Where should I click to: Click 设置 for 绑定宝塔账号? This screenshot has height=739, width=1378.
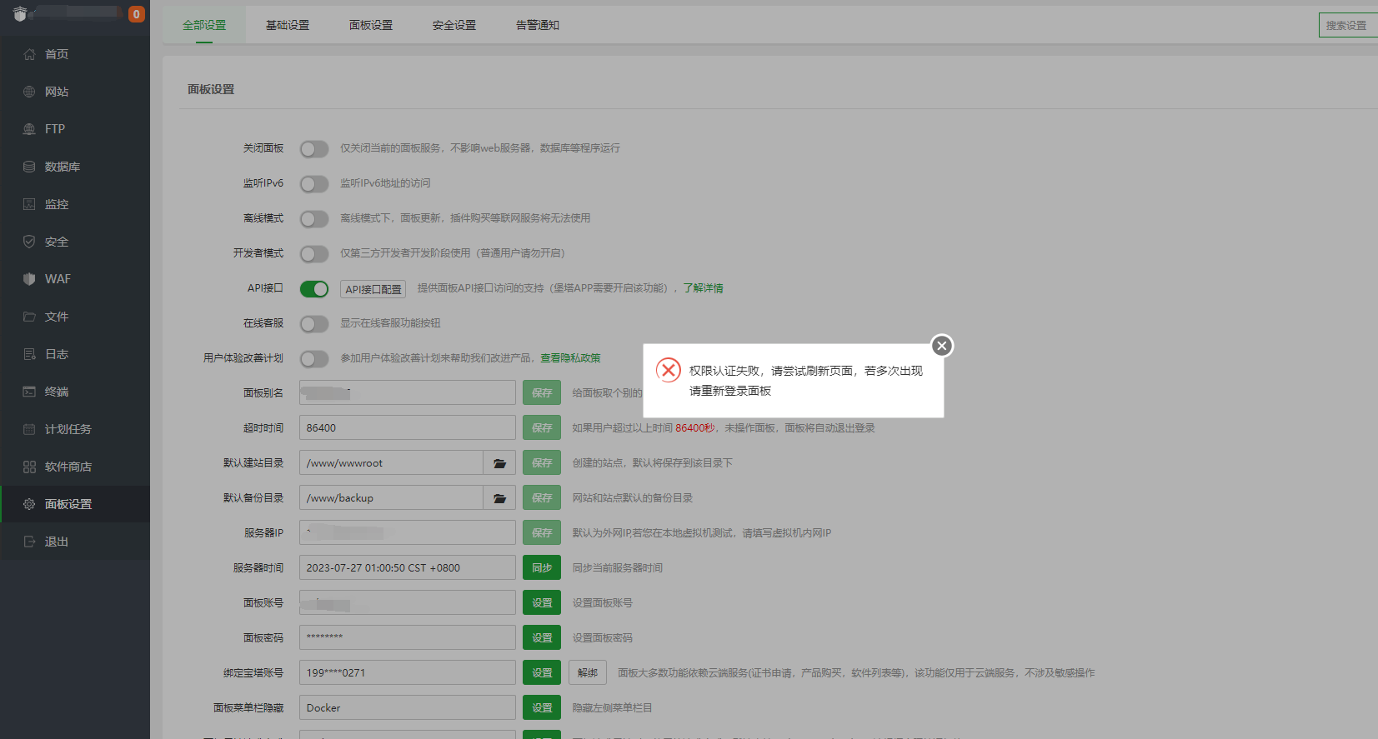tap(542, 672)
